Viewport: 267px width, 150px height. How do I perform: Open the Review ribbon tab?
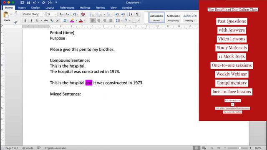coord(100,7)
